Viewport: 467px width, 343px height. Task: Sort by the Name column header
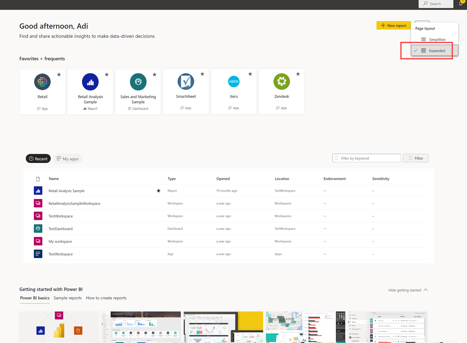(54, 179)
